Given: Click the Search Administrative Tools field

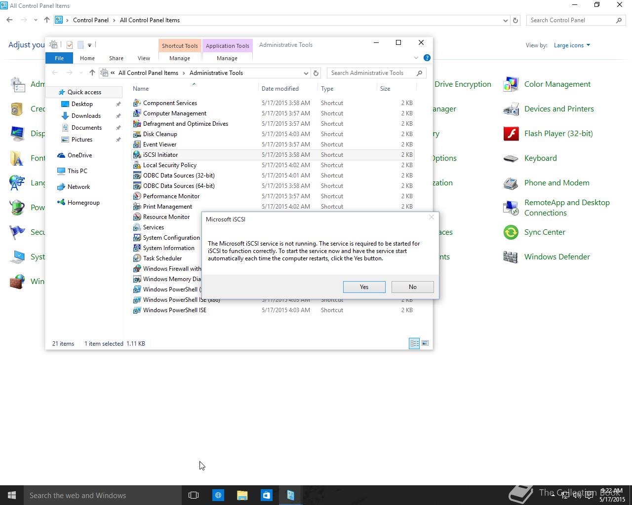Looking at the screenshot, I should 371,73.
